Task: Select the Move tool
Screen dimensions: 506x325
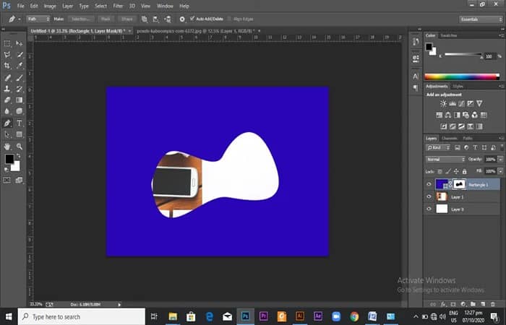Action: pyautogui.click(x=20, y=43)
